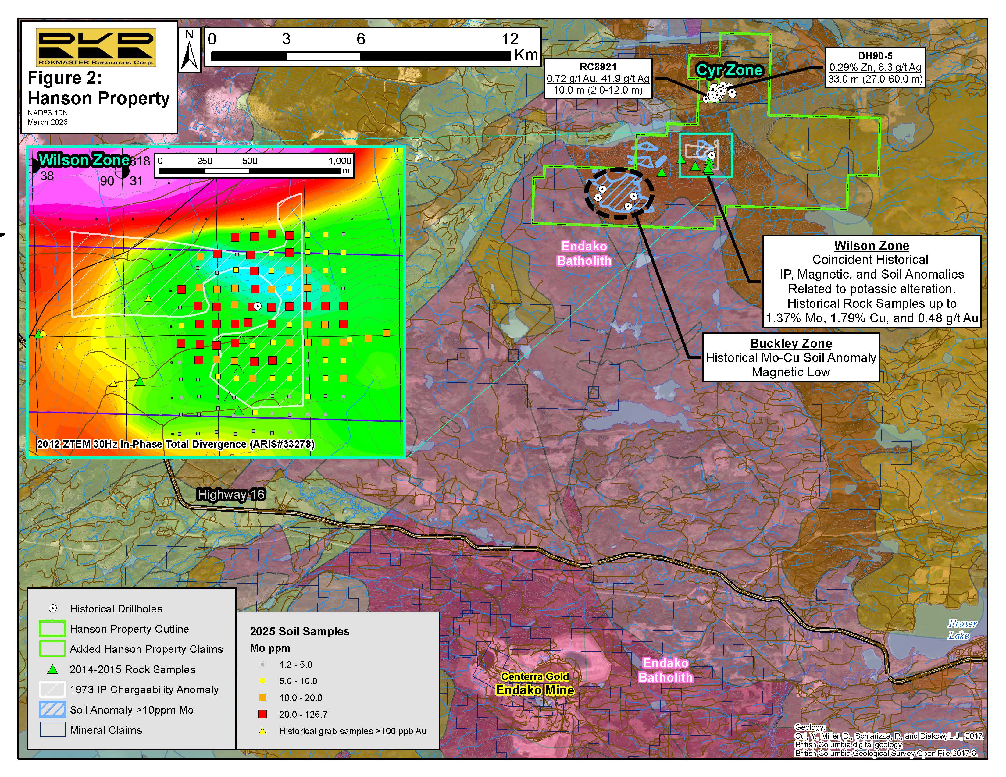
Task: Click the yellow triangle grab samples legend symbol
Action: (262, 731)
